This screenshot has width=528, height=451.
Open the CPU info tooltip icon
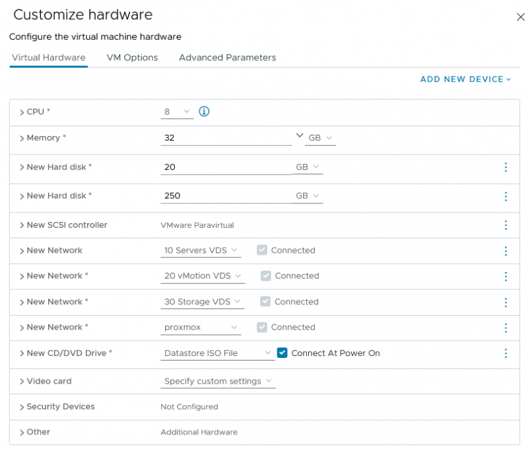(204, 112)
